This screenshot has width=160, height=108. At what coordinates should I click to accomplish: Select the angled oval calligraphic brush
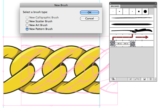coord(119,11)
